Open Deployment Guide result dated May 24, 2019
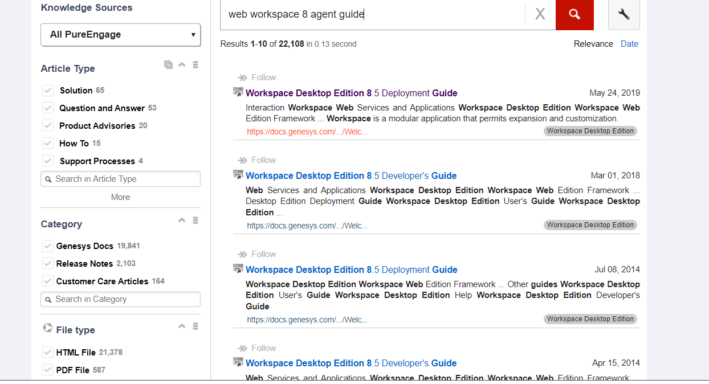This screenshot has width=709, height=384. [352, 93]
